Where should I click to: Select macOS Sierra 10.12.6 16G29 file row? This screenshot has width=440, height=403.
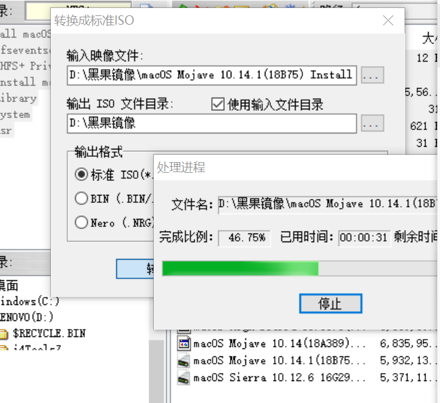point(308,378)
